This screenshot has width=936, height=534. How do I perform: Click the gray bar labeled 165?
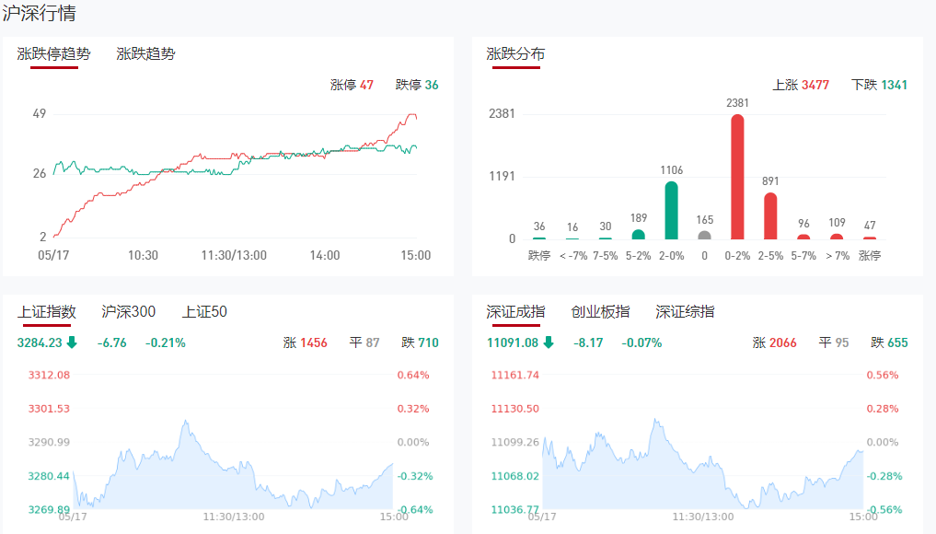[x=704, y=236]
